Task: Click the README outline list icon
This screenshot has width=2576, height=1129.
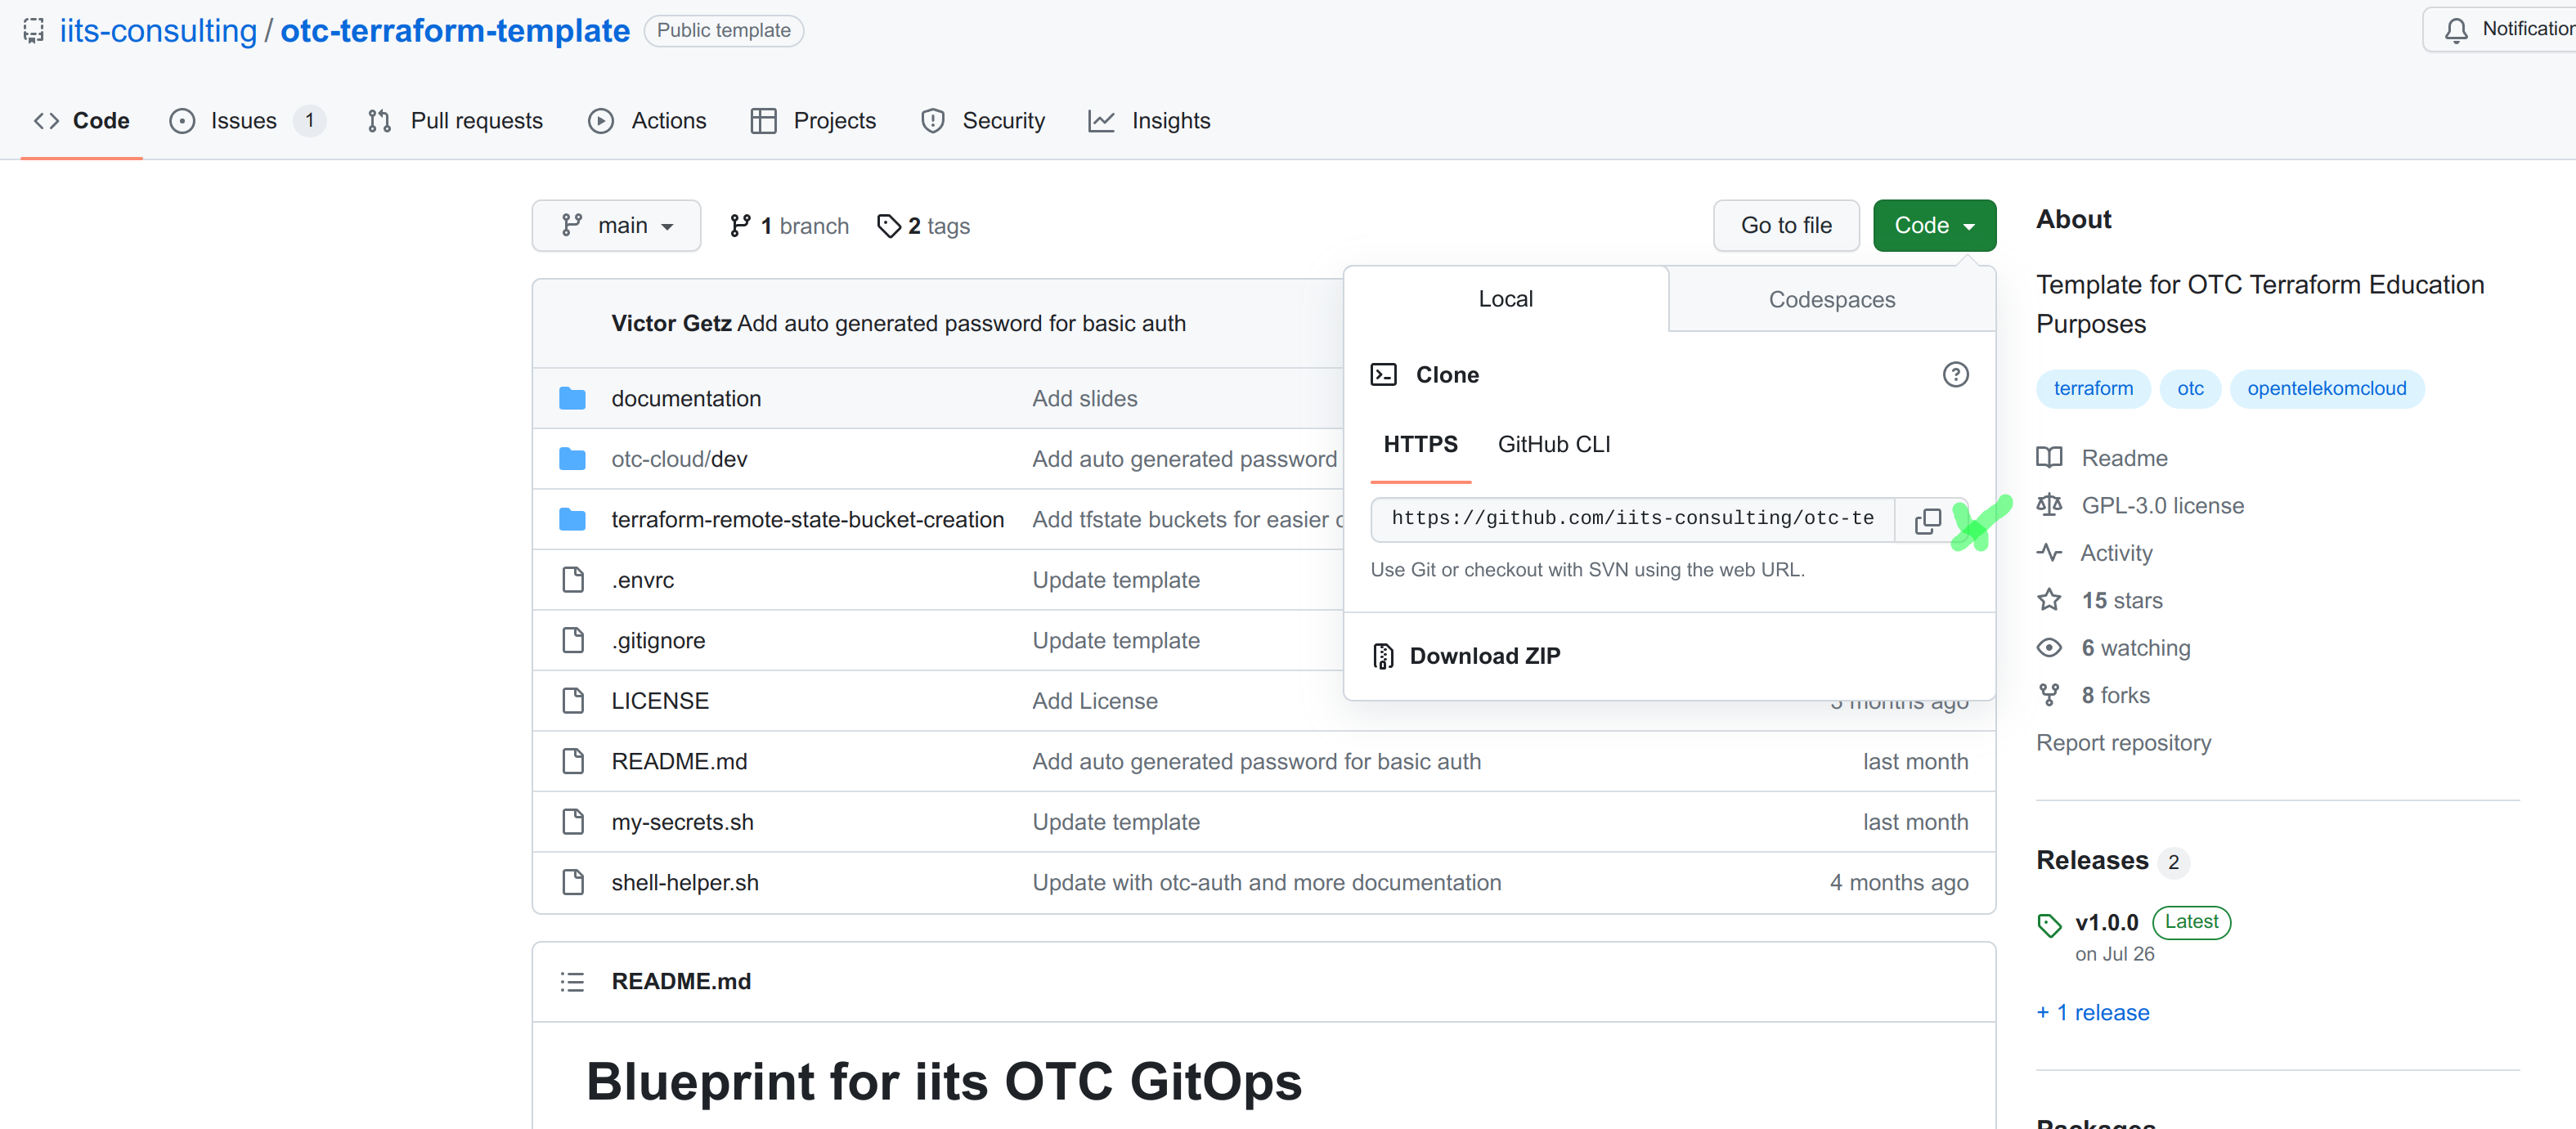Action: coord(572,982)
